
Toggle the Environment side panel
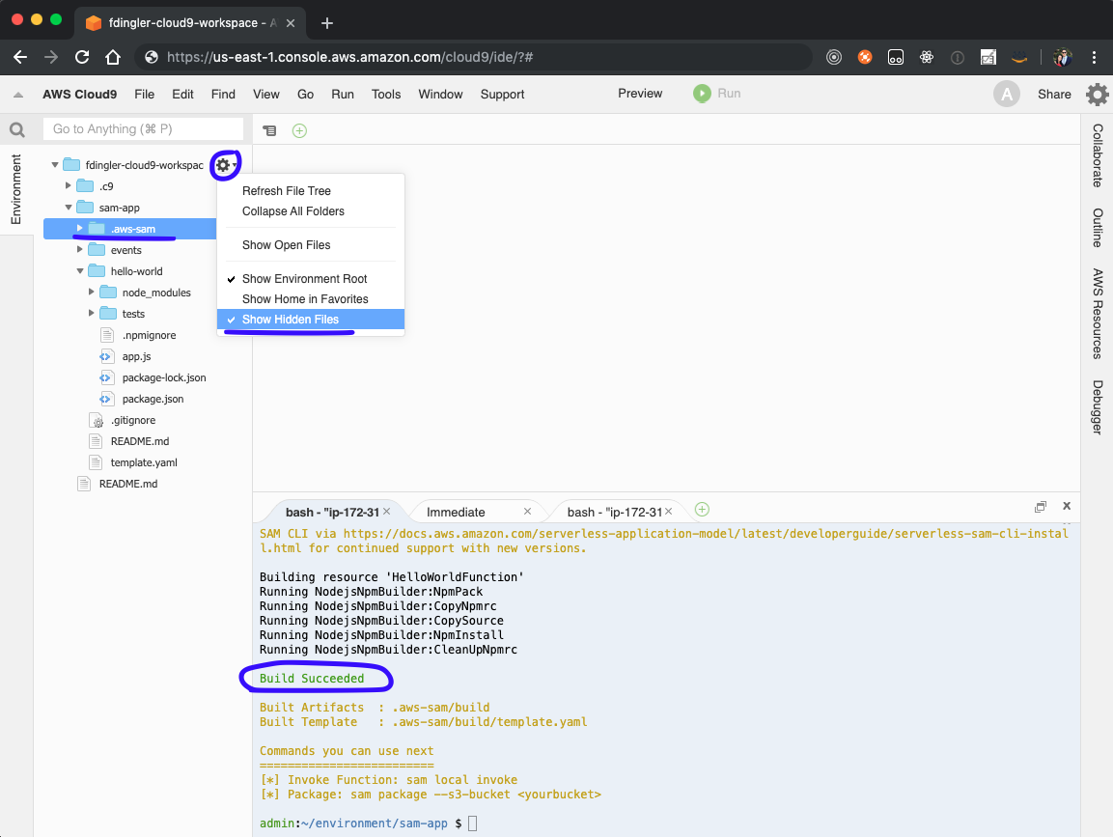[x=15, y=189]
